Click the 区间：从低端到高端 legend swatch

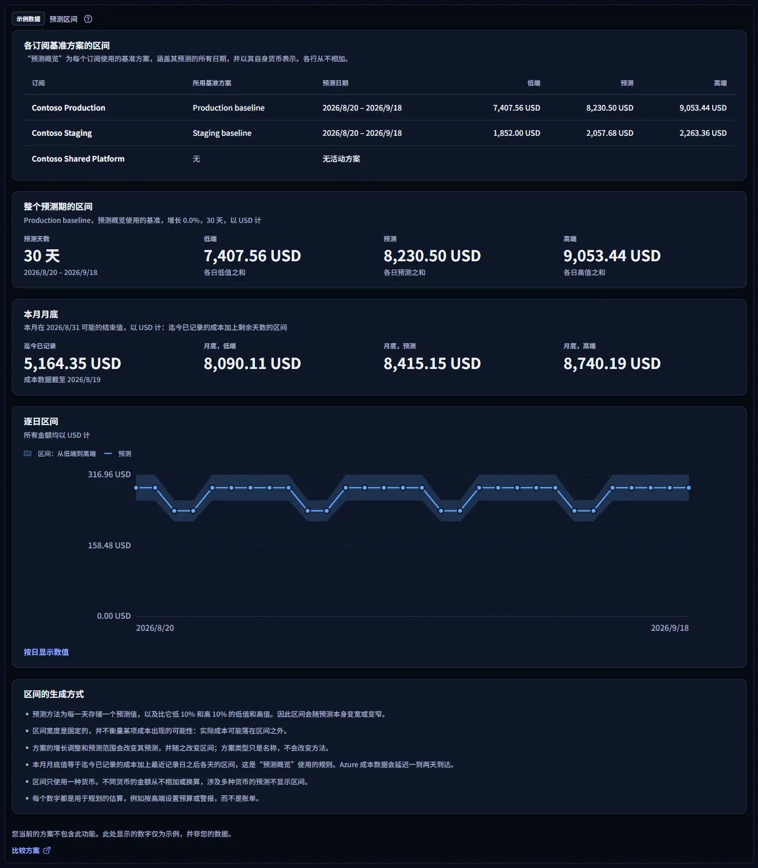point(28,453)
